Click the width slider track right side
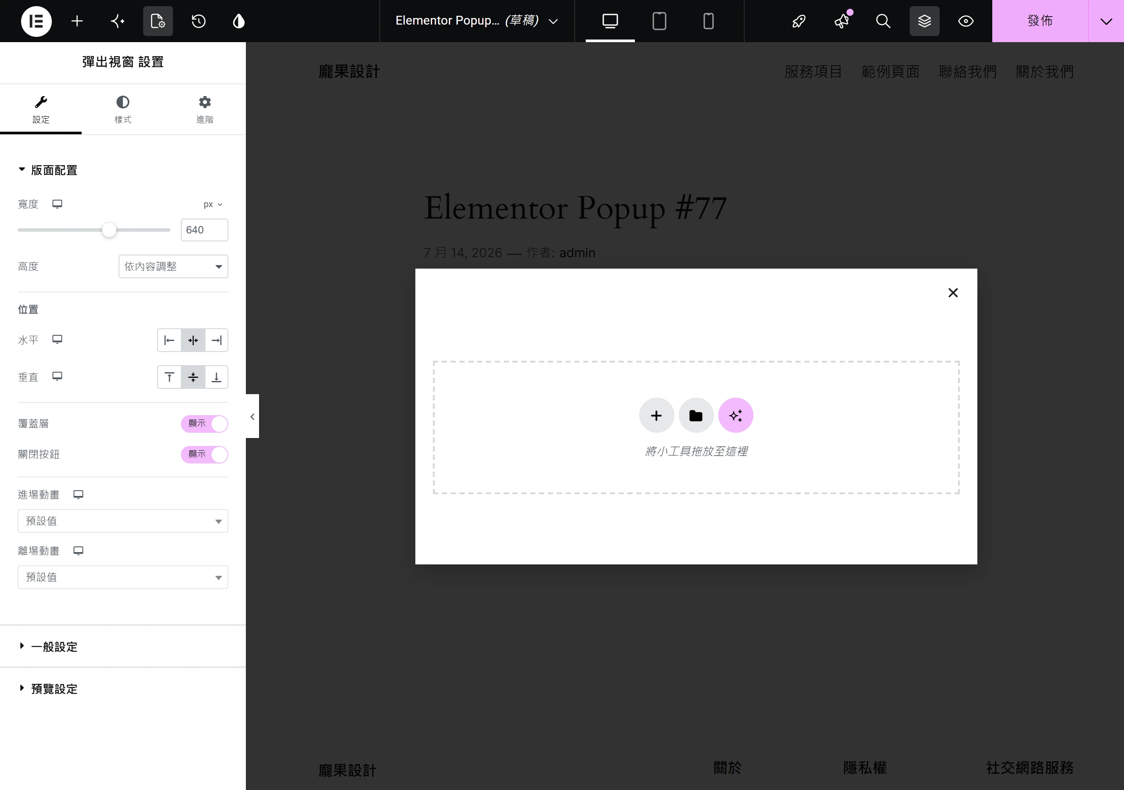Viewport: 1124px width, 790px height. coord(144,230)
